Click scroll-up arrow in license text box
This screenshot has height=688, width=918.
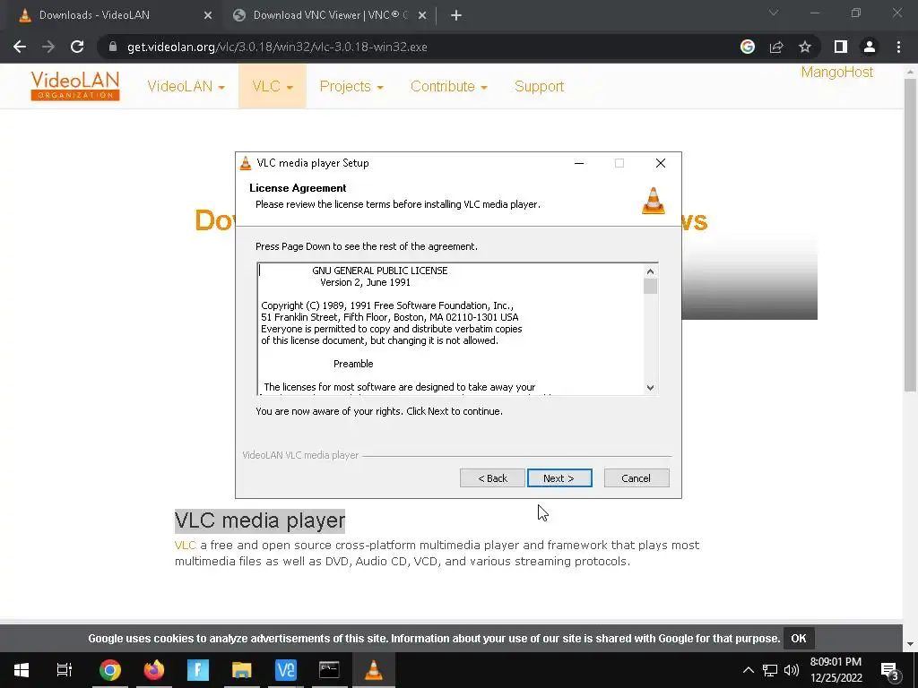click(x=651, y=271)
